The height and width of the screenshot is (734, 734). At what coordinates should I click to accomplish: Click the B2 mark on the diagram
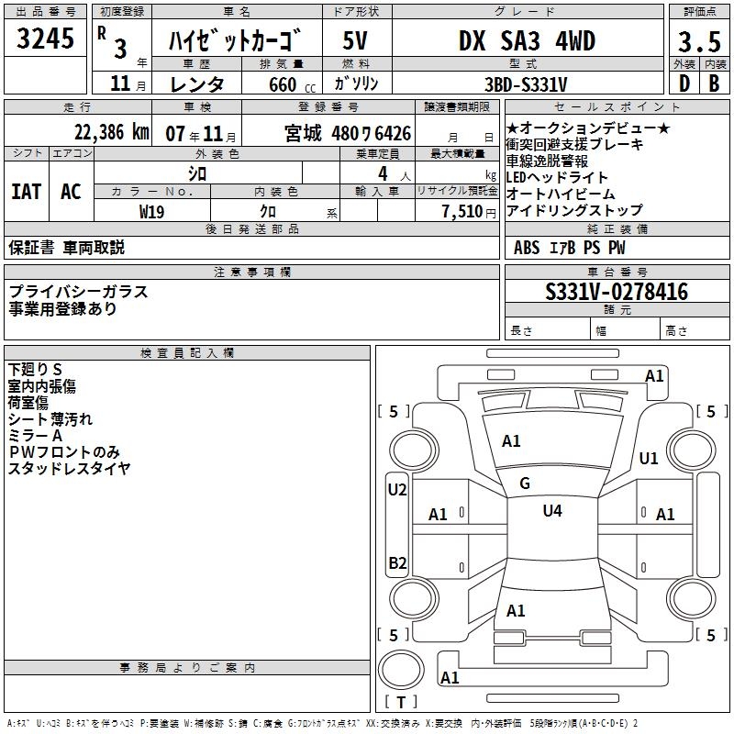pos(397,562)
